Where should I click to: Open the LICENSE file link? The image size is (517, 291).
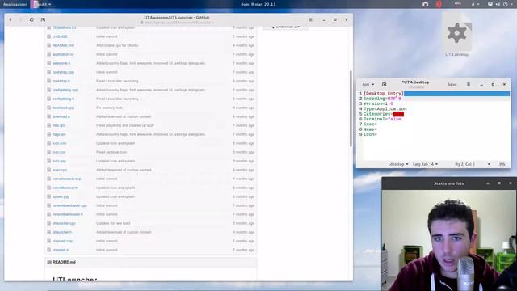pos(60,36)
